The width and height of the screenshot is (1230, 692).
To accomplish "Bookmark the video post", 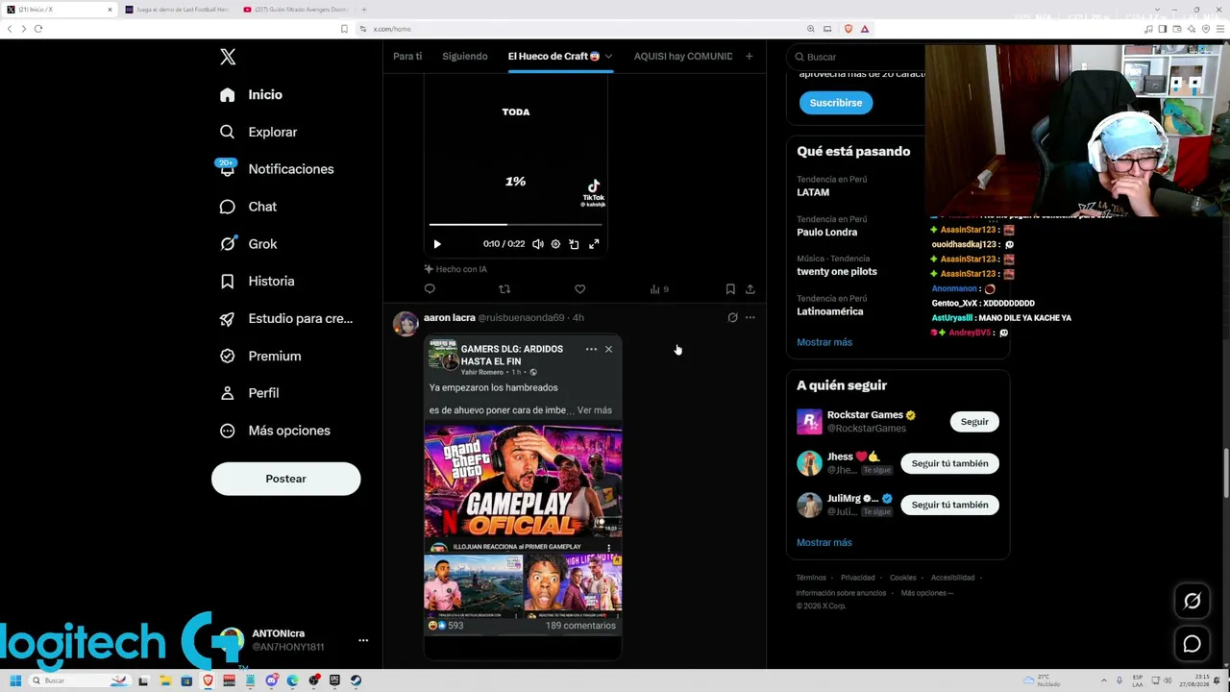I will 730,289.
